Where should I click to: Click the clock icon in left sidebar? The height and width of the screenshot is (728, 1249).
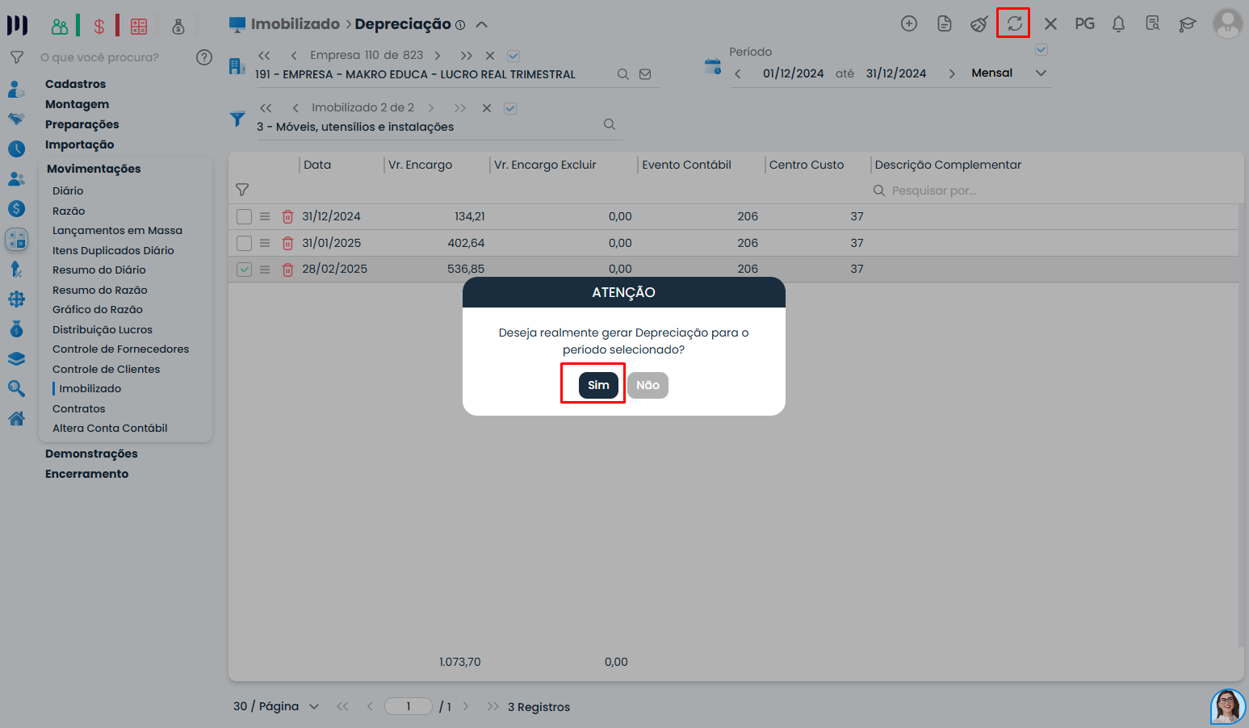(16, 149)
